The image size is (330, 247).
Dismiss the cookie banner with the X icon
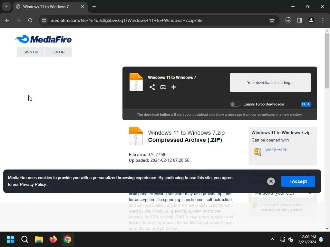271,181
